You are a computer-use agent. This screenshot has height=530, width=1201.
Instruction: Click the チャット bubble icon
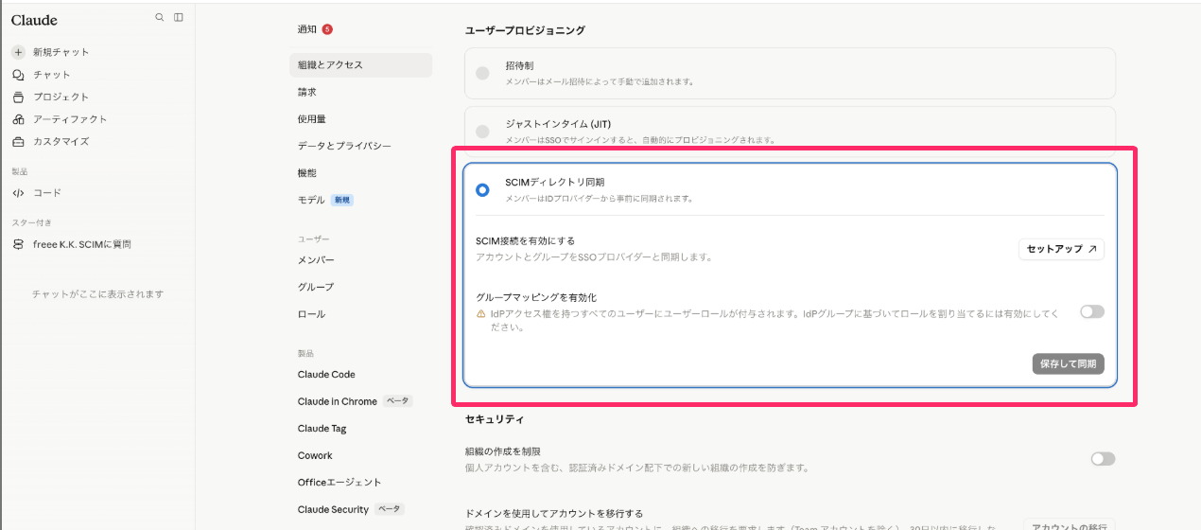tap(18, 75)
